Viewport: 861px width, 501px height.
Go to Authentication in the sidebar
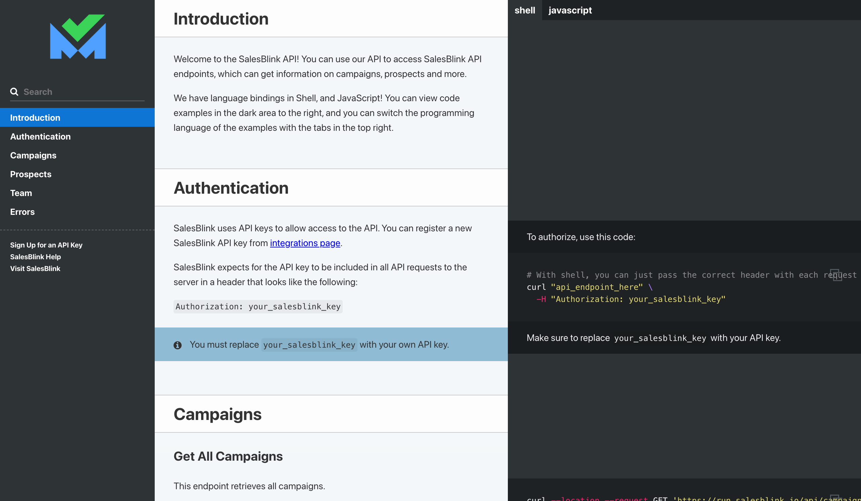77,136
